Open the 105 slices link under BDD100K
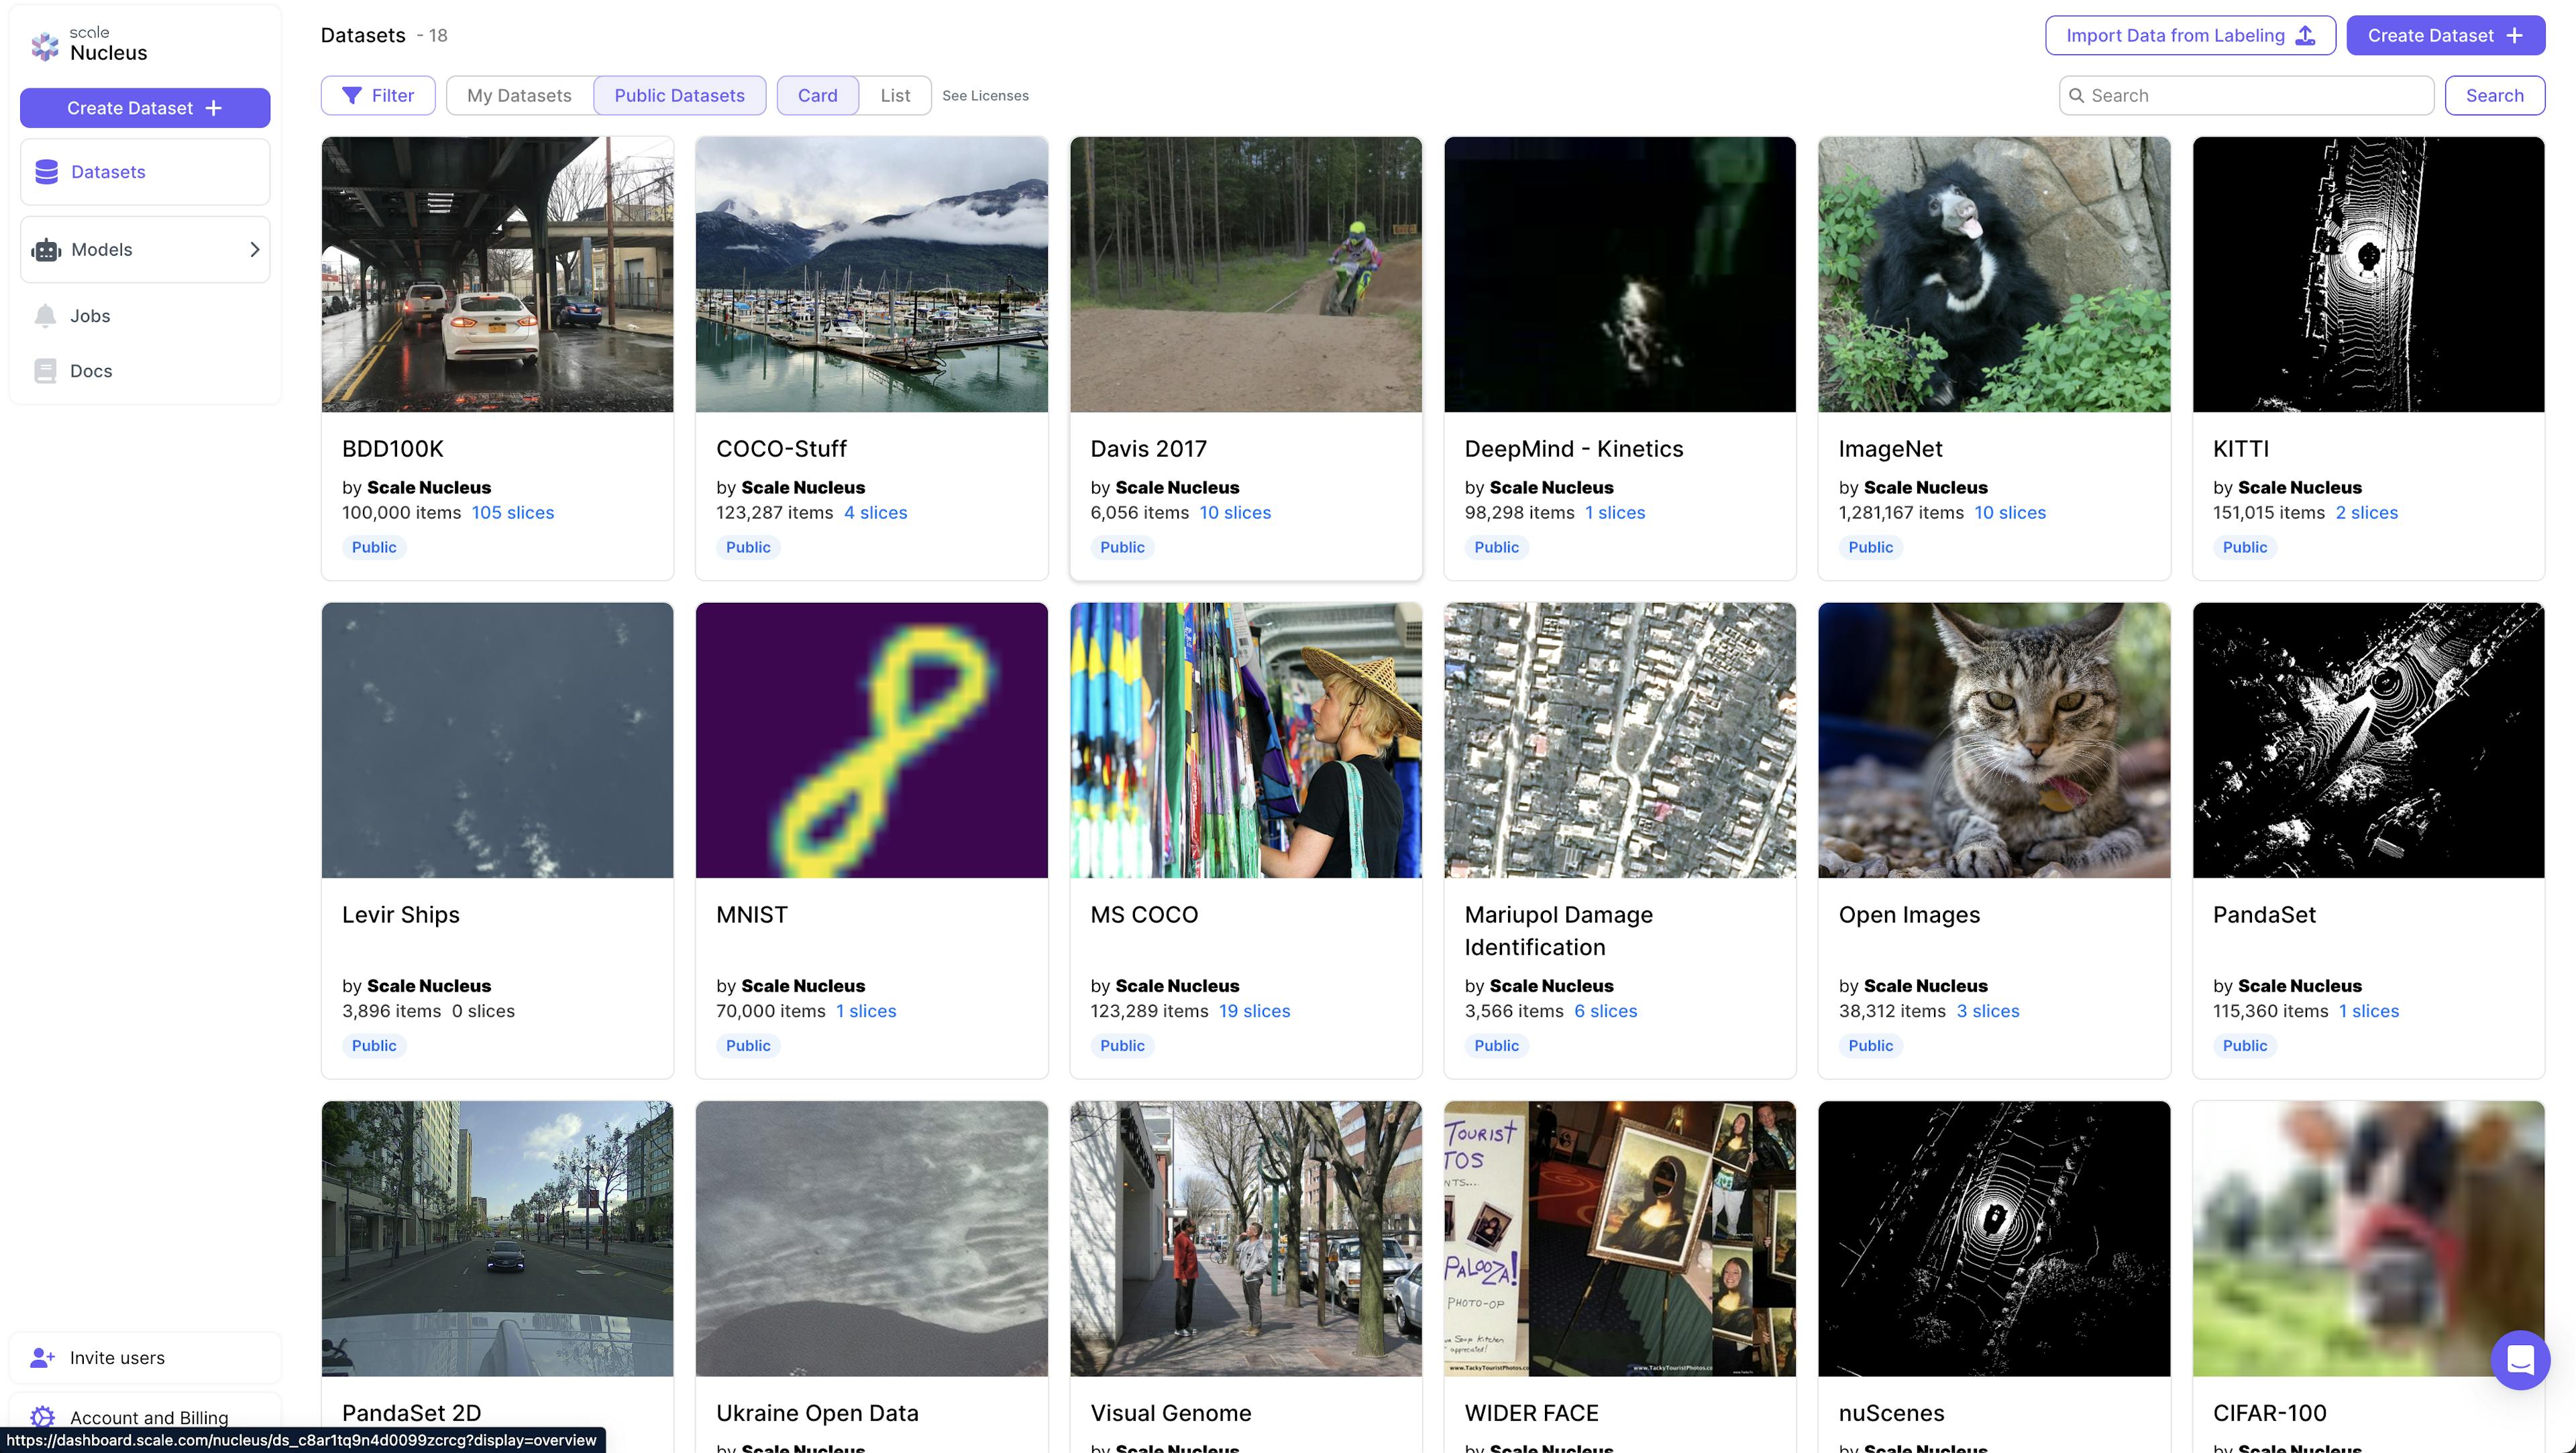 click(512, 513)
